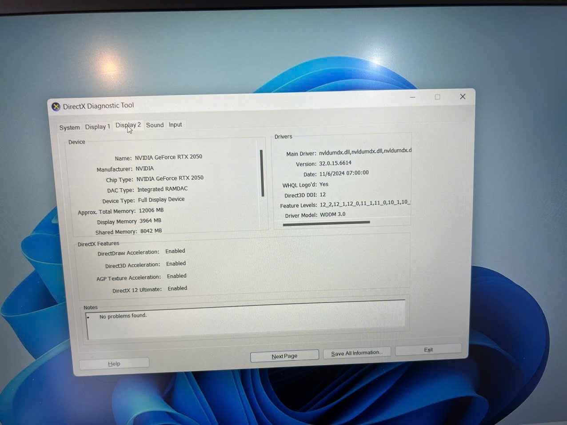Click Save All Information button
The width and height of the screenshot is (567, 425).
click(356, 353)
